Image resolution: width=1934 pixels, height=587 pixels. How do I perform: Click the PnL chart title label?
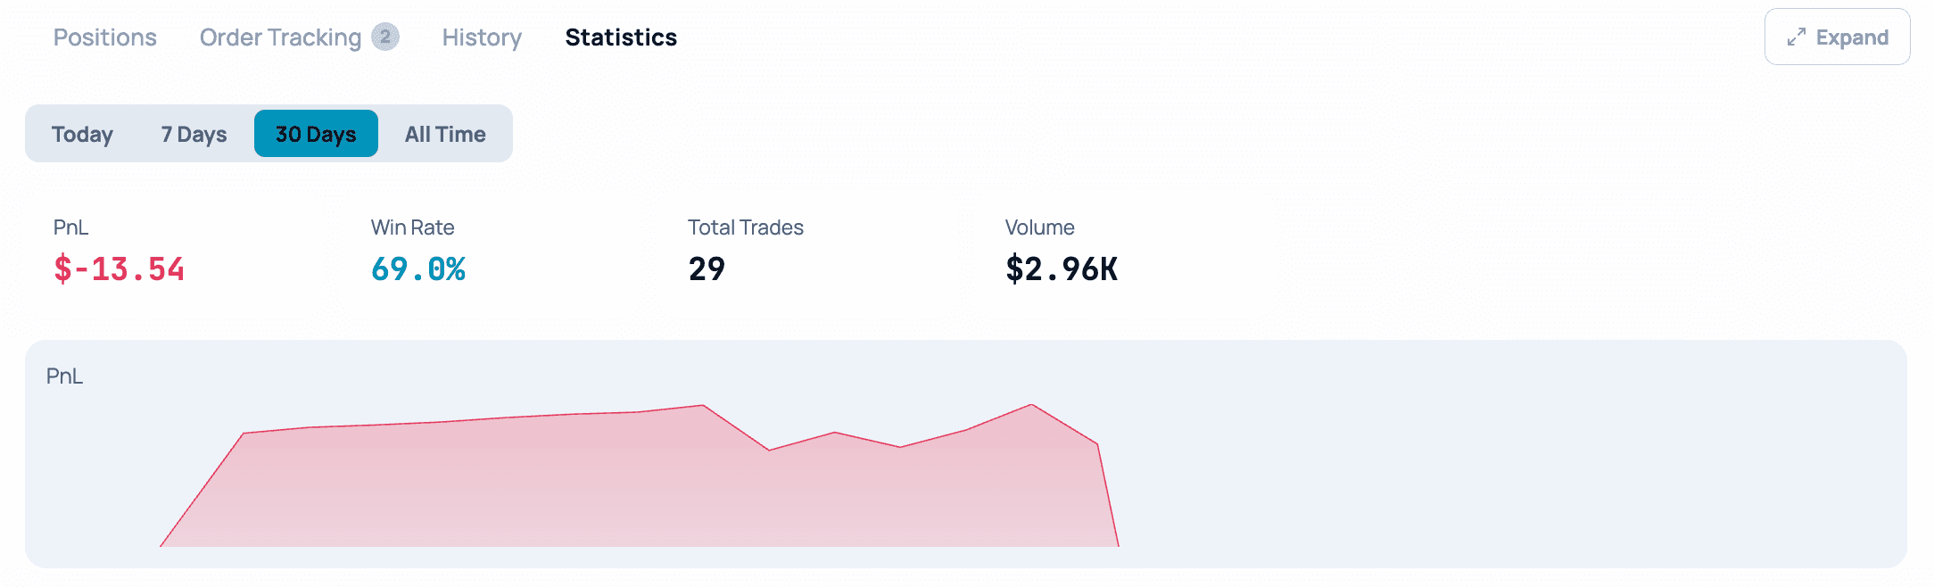[64, 376]
